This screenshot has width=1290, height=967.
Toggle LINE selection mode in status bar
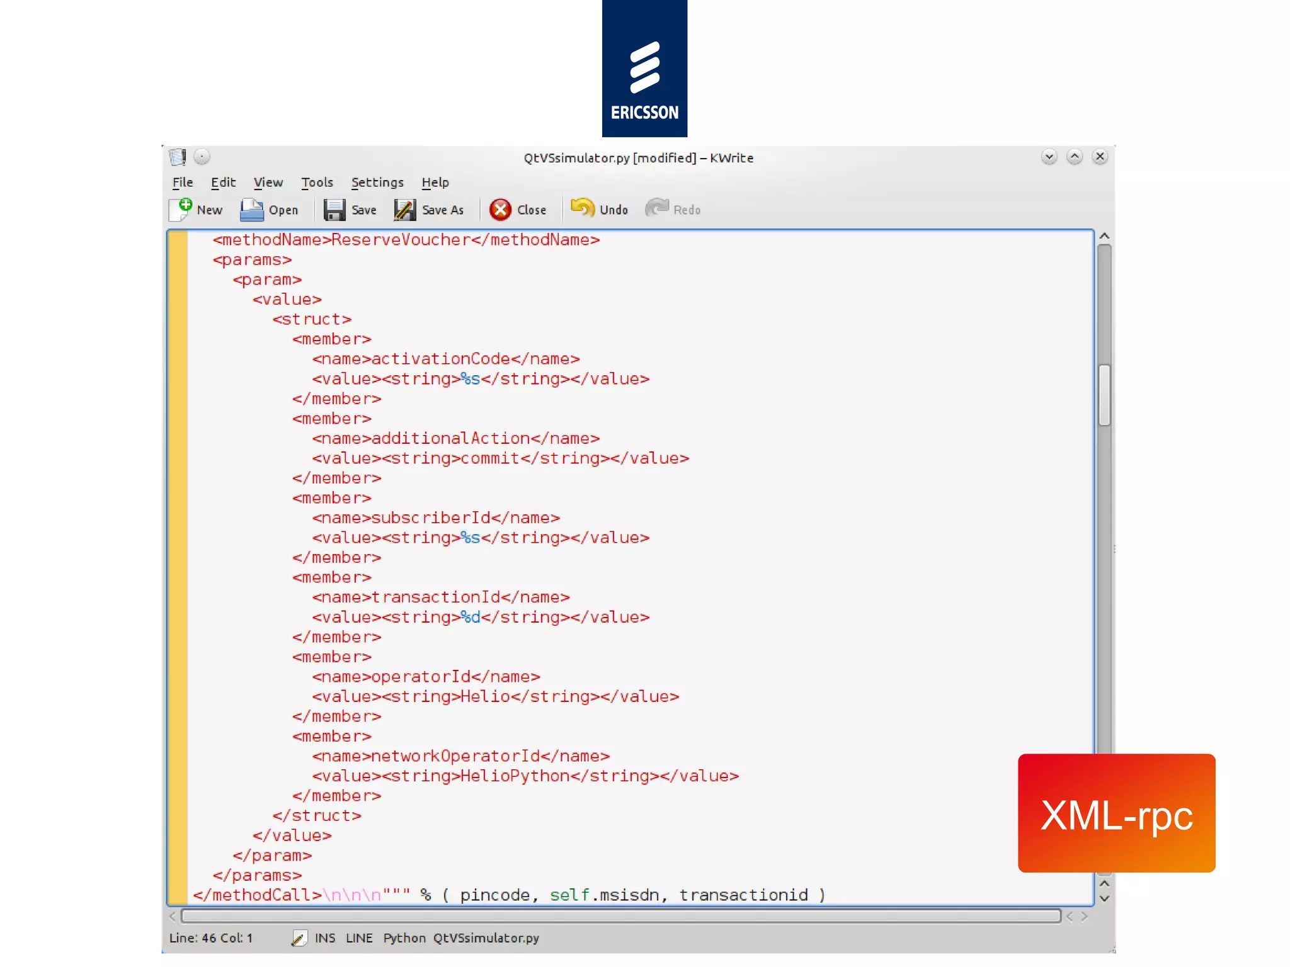point(359,938)
